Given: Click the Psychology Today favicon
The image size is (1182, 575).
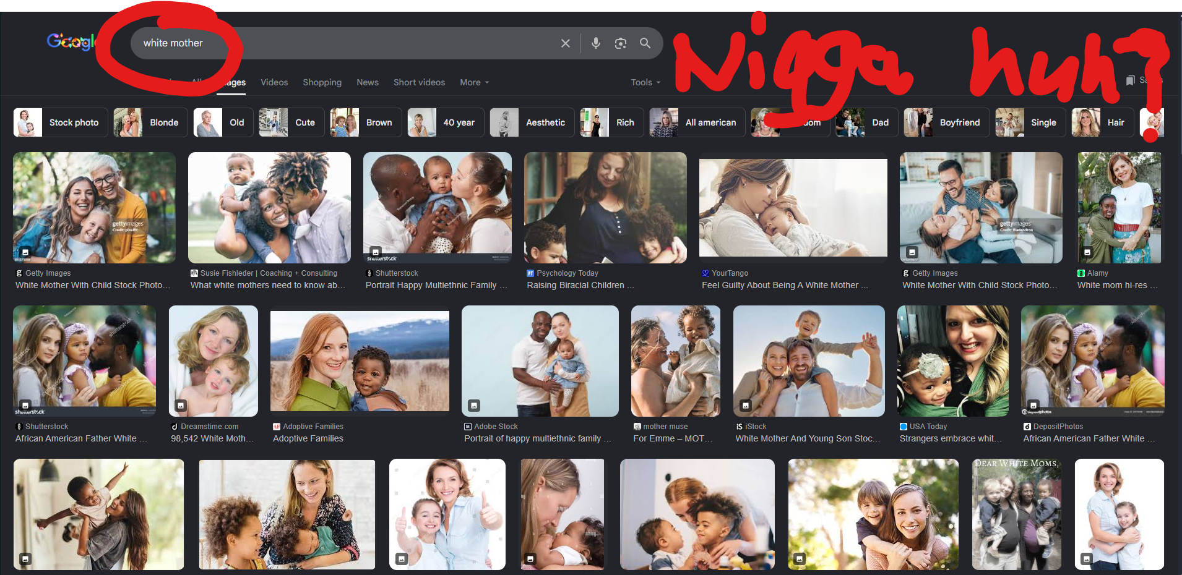Looking at the screenshot, I should point(530,273).
